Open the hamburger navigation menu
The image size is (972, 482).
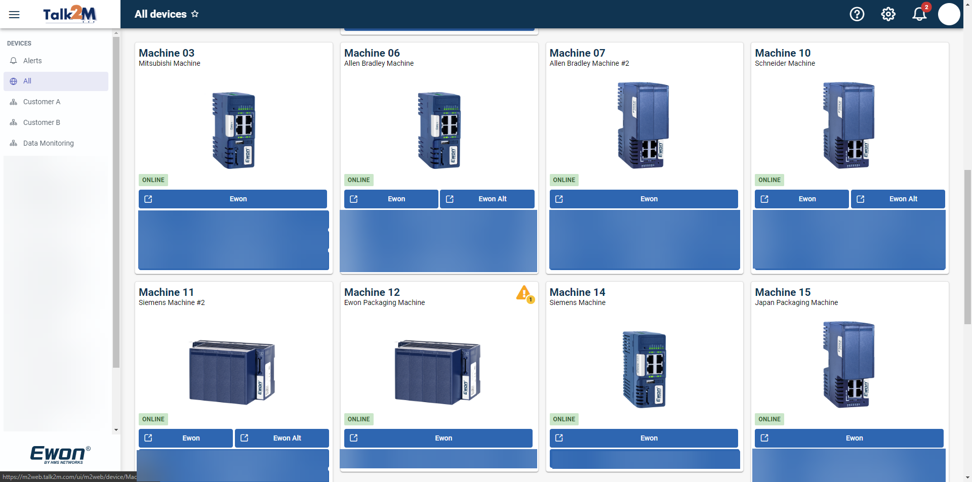[14, 14]
